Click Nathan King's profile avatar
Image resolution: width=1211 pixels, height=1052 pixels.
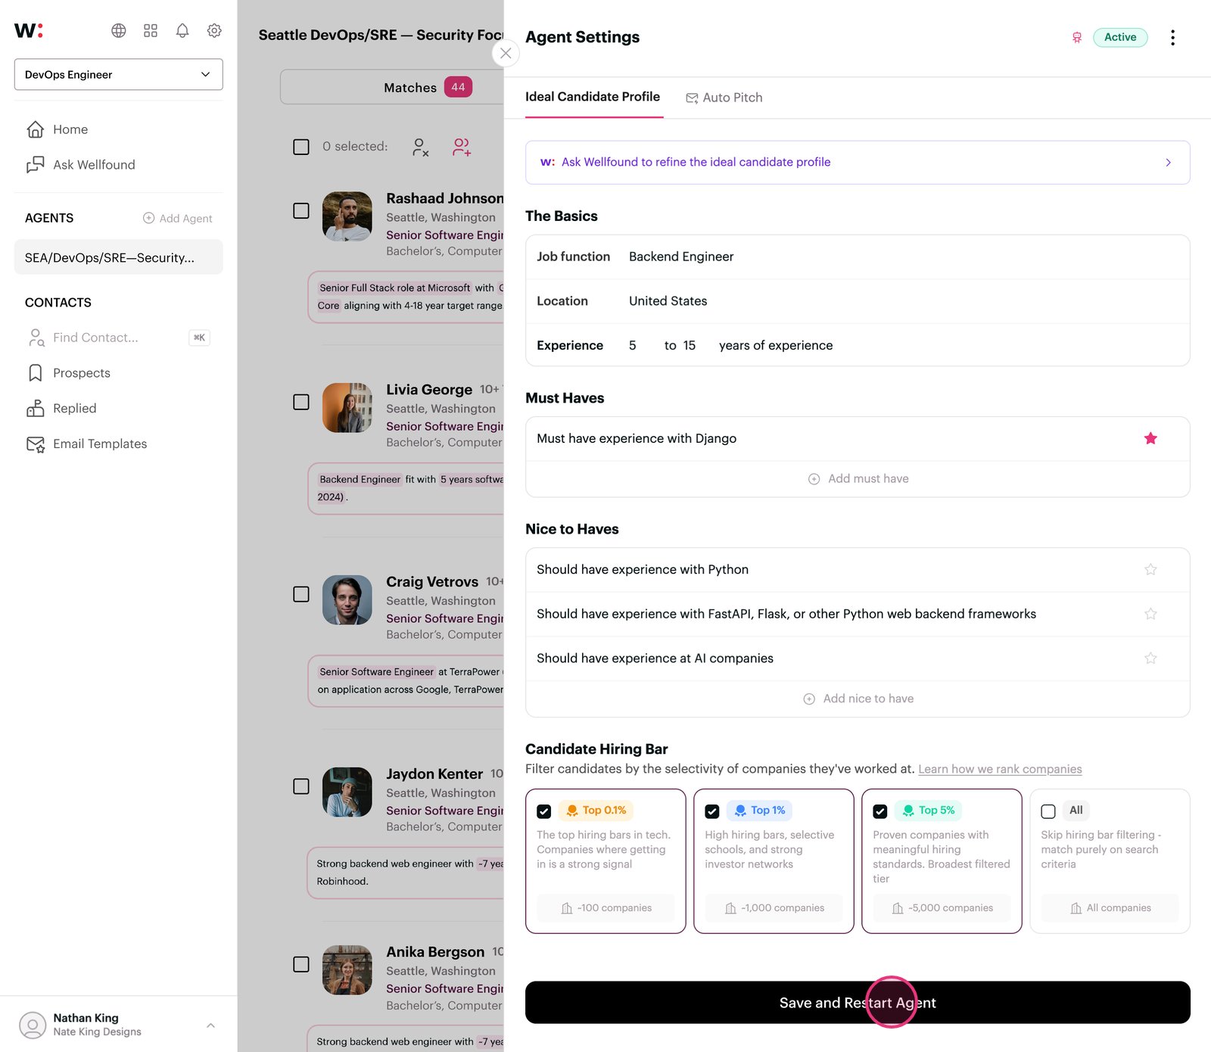[x=33, y=1025]
